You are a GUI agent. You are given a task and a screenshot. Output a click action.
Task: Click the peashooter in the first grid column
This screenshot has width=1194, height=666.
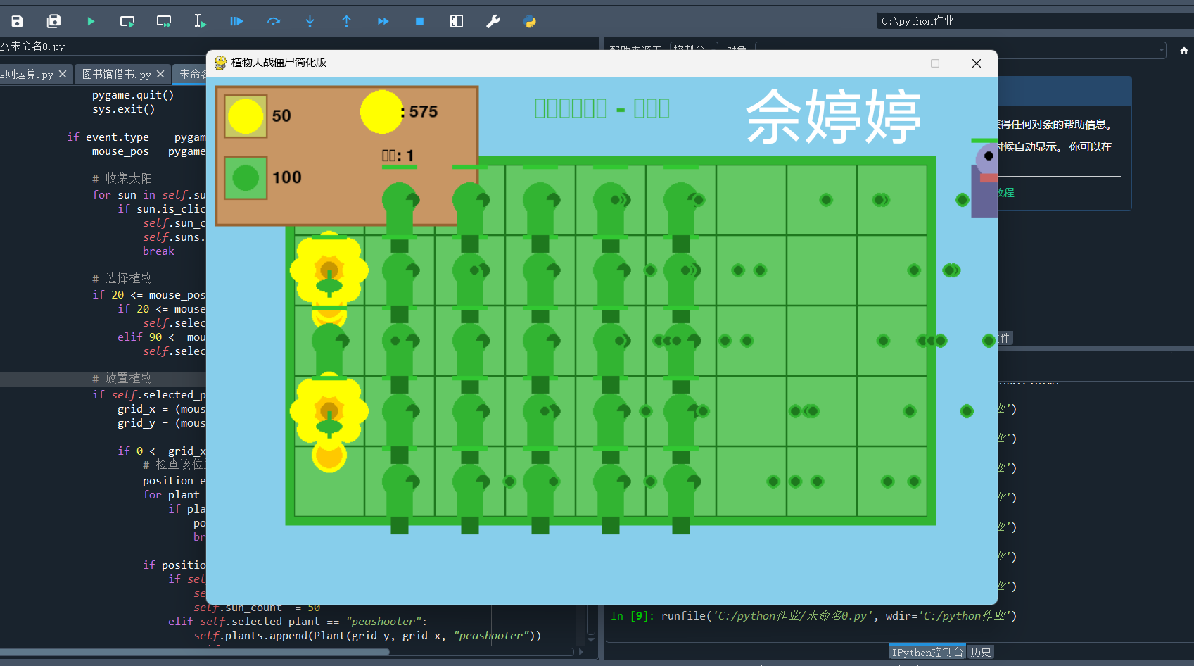pos(329,349)
